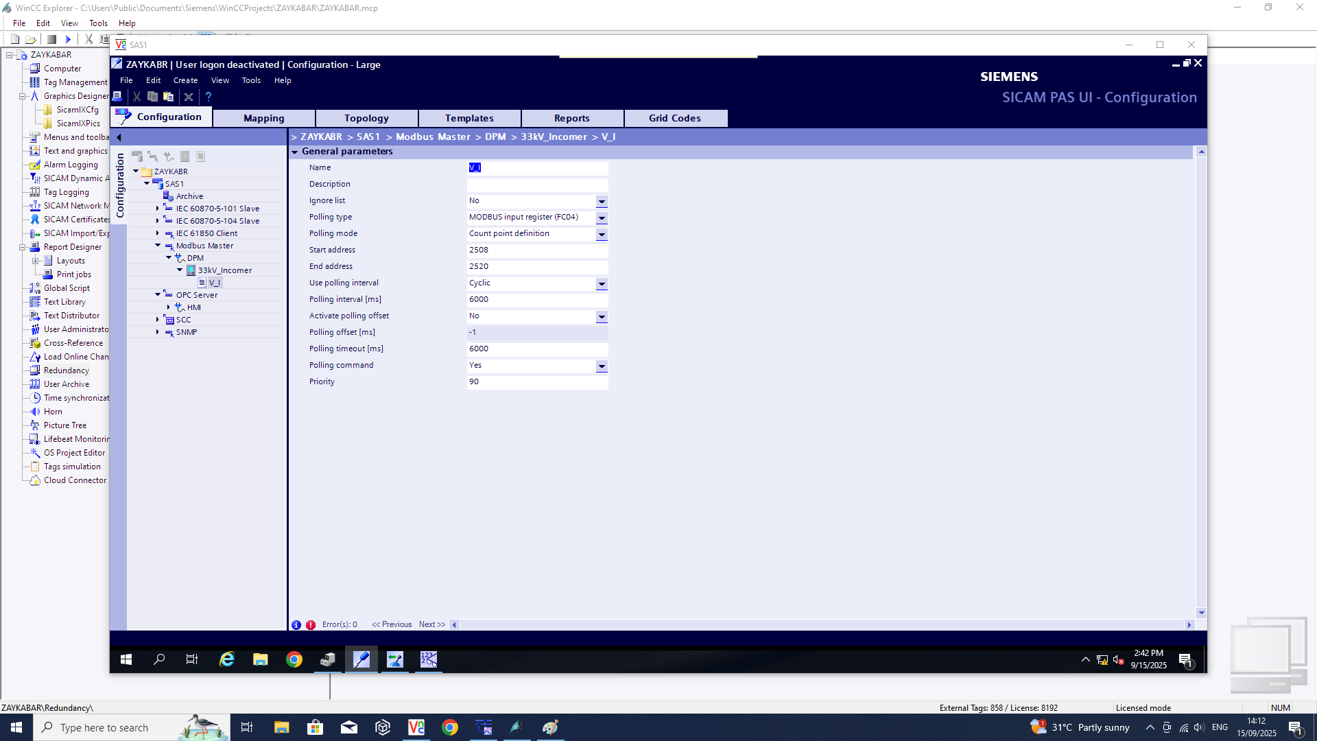Open the Use polling interval dropdown
The height and width of the screenshot is (741, 1317).
click(x=602, y=284)
